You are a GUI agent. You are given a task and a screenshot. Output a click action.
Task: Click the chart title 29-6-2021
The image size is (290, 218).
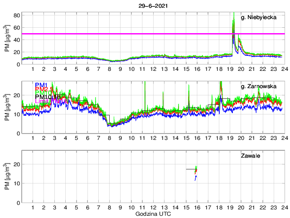(x=153, y=6)
